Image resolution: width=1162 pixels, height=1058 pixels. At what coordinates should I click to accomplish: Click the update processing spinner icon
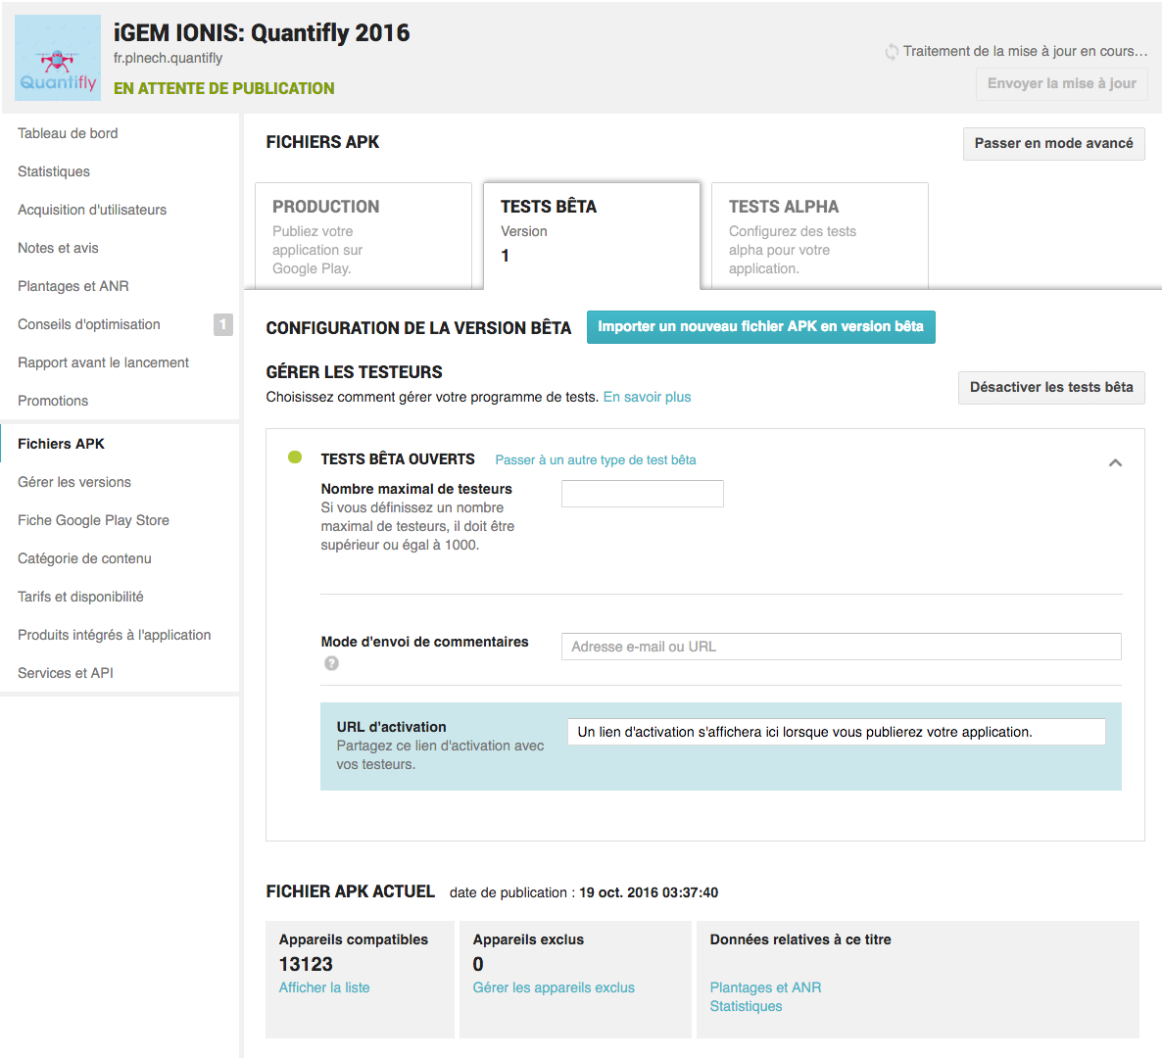coord(892,52)
